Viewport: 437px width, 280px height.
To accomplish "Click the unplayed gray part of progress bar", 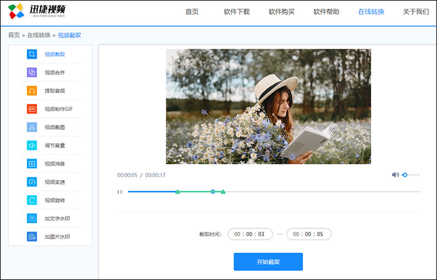I will pyautogui.click(x=322, y=192).
